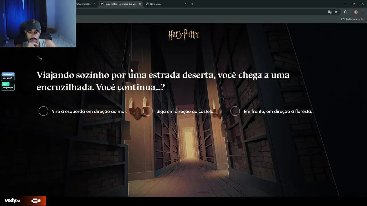Click the webcam overlay video

point(38,23)
